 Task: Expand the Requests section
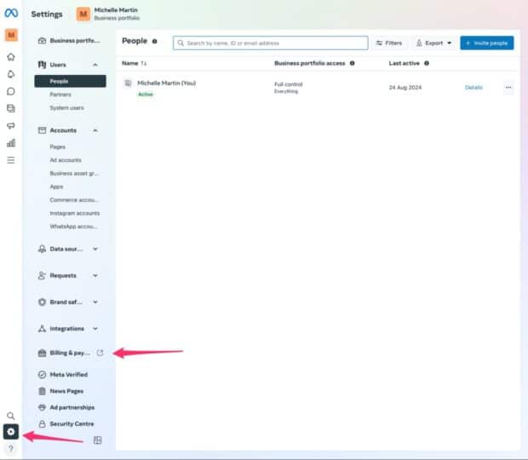point(68,276)
